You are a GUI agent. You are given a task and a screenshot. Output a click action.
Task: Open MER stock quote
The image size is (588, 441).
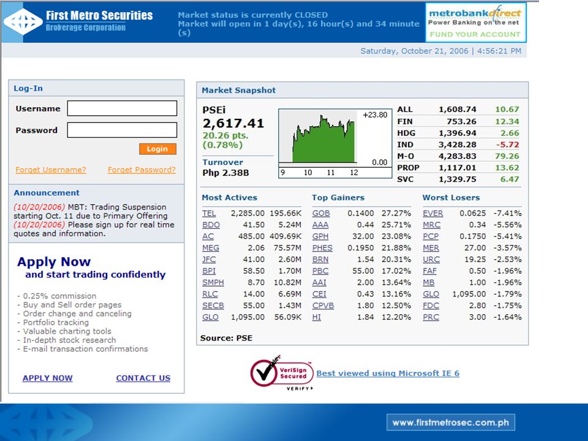pos(431,248)
